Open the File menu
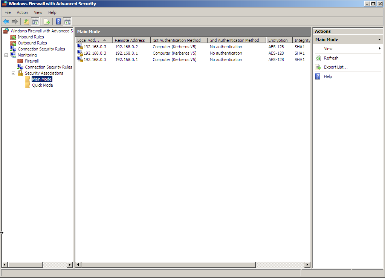This screenshot has width=385, height=278. tap(8, 12)
